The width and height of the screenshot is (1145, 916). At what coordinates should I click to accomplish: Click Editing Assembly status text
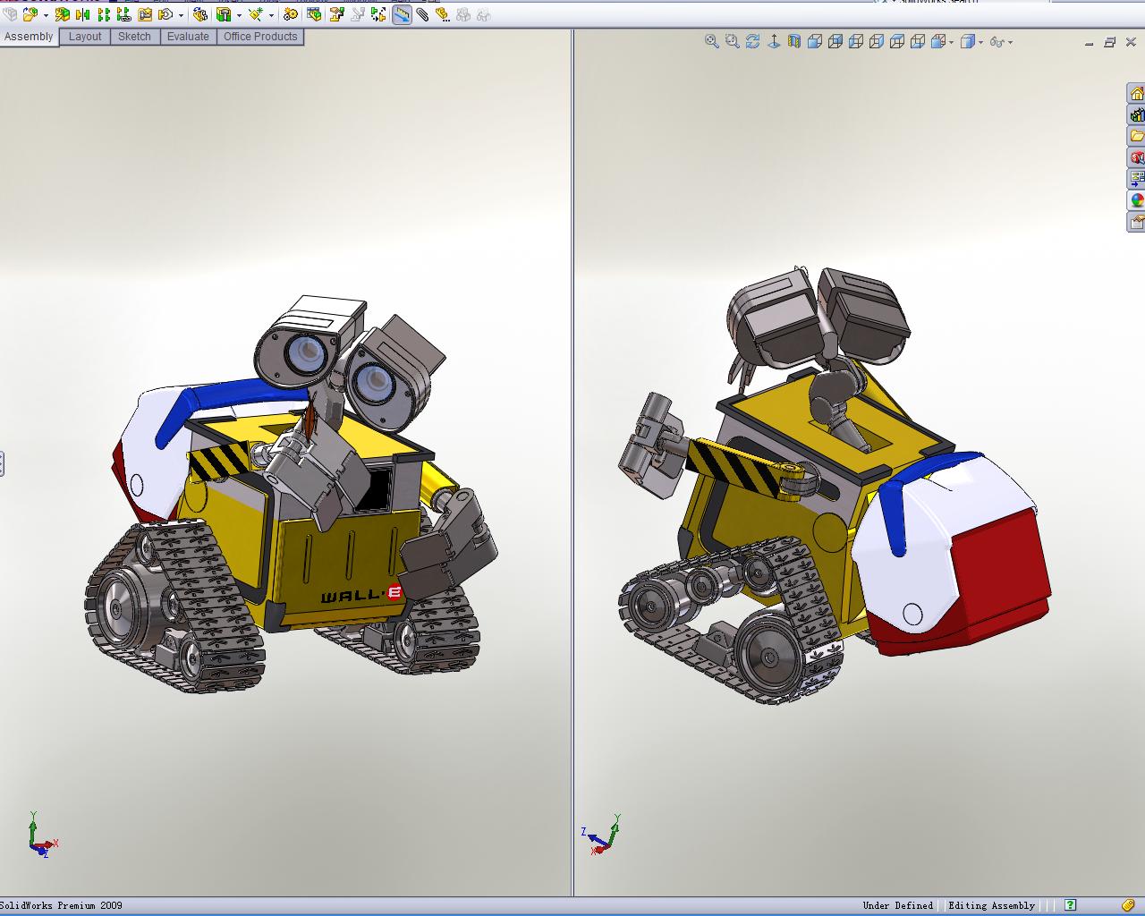pyautogui.click(x=991, y=905)
